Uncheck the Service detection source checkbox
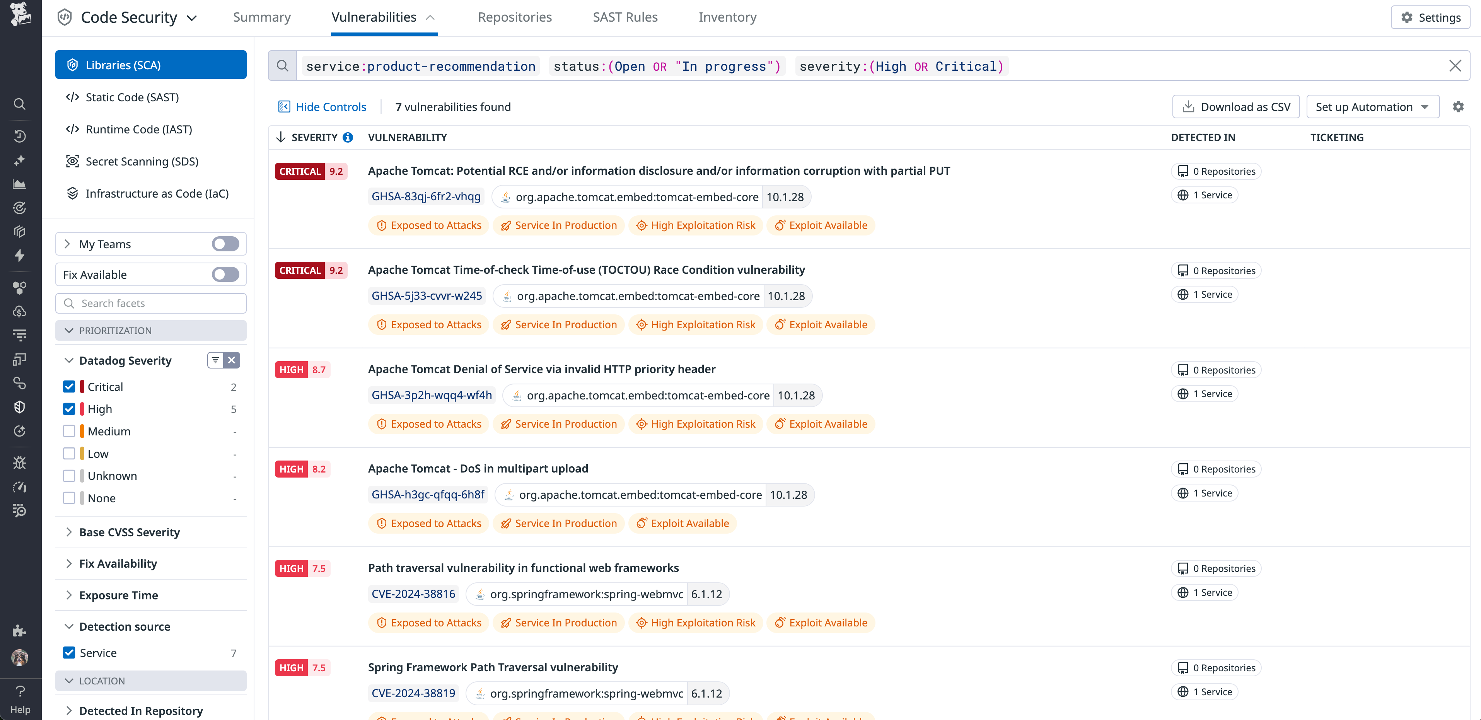 [x=70, y=653]
